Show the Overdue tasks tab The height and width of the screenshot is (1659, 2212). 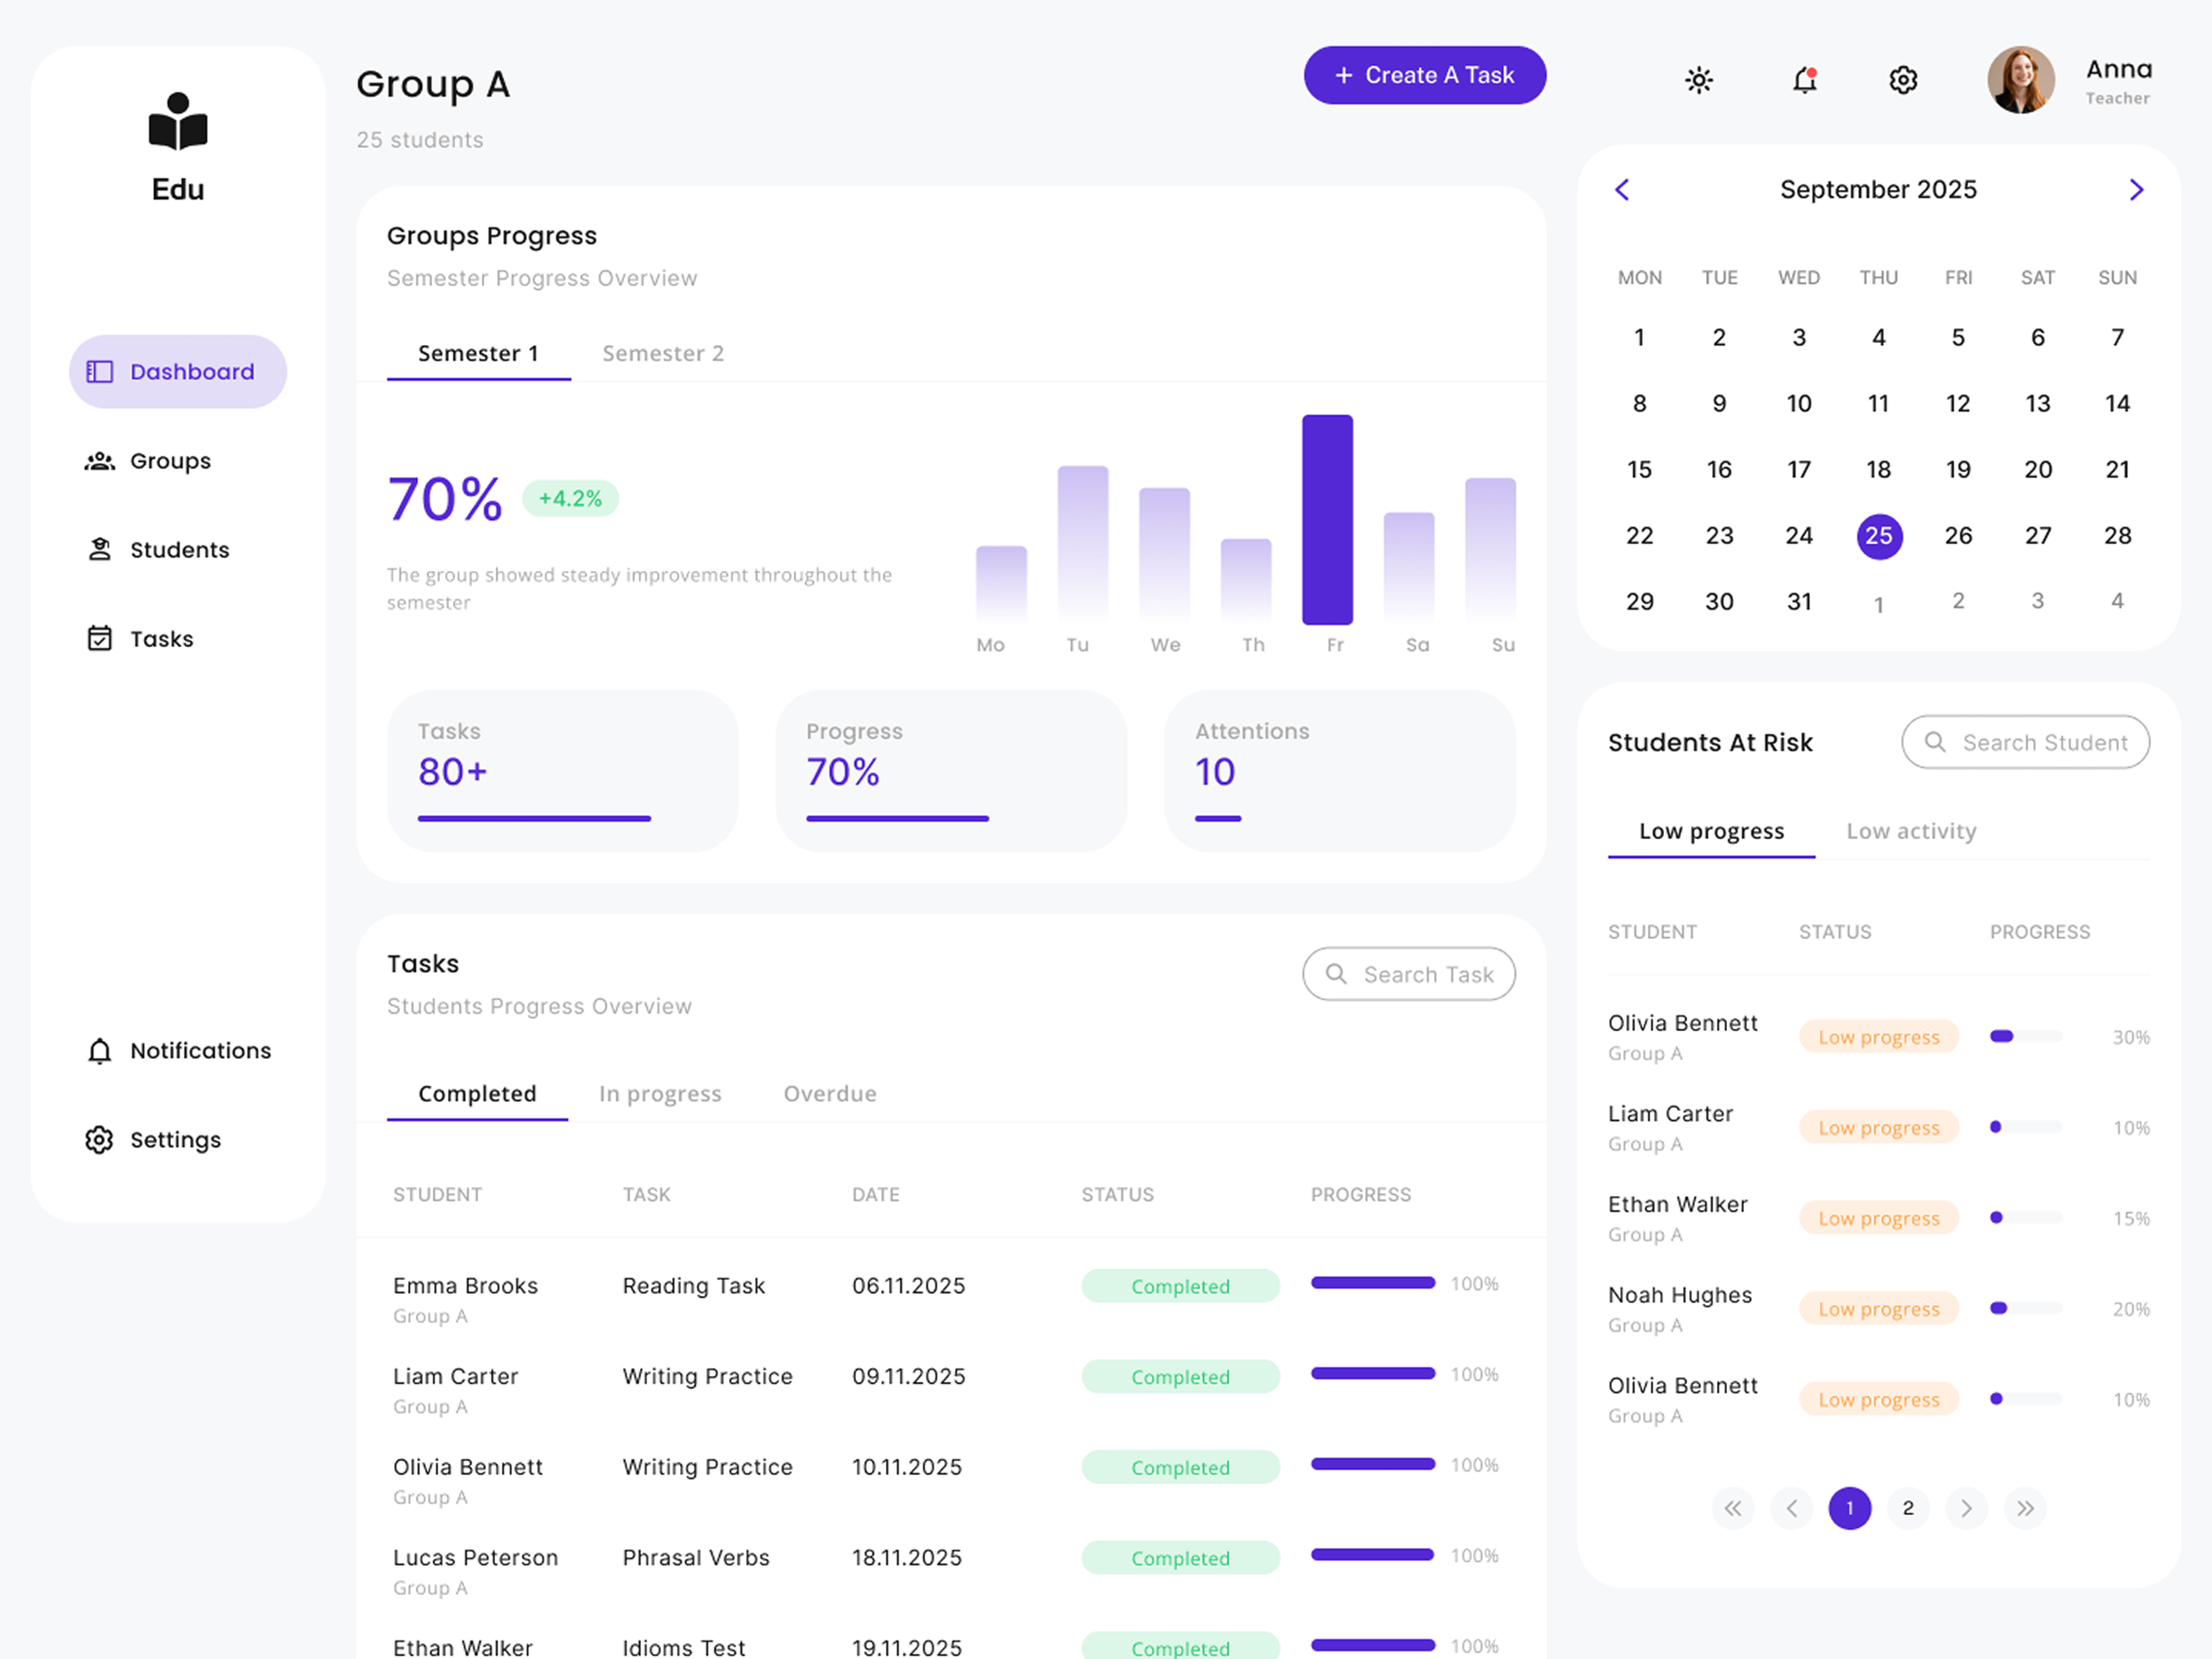(829, 1094)
